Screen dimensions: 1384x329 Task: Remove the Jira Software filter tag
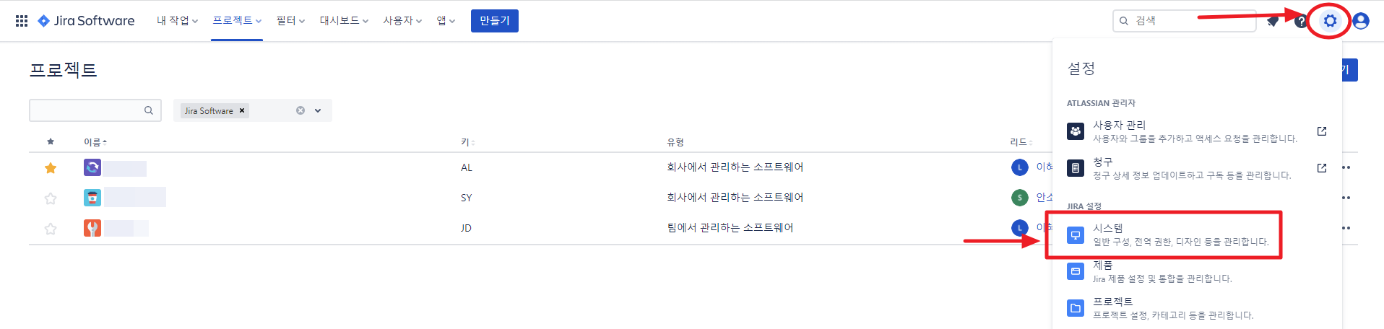[x=242, y=110]
